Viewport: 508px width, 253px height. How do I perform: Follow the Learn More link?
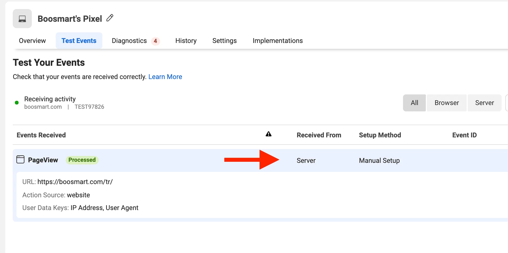pyautogui.click(x=165, y=77)
